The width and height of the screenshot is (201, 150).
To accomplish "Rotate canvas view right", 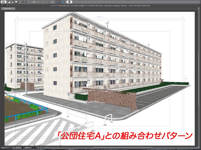I will (x=43, y=148).
